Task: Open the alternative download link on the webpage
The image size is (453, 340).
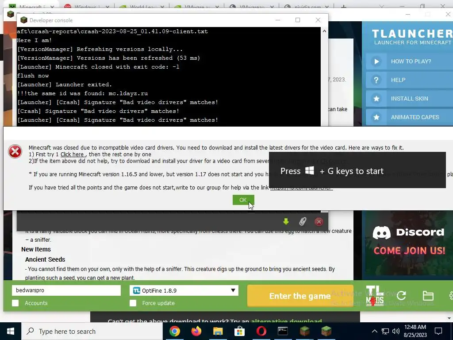Action: click(x=286, y=321)
